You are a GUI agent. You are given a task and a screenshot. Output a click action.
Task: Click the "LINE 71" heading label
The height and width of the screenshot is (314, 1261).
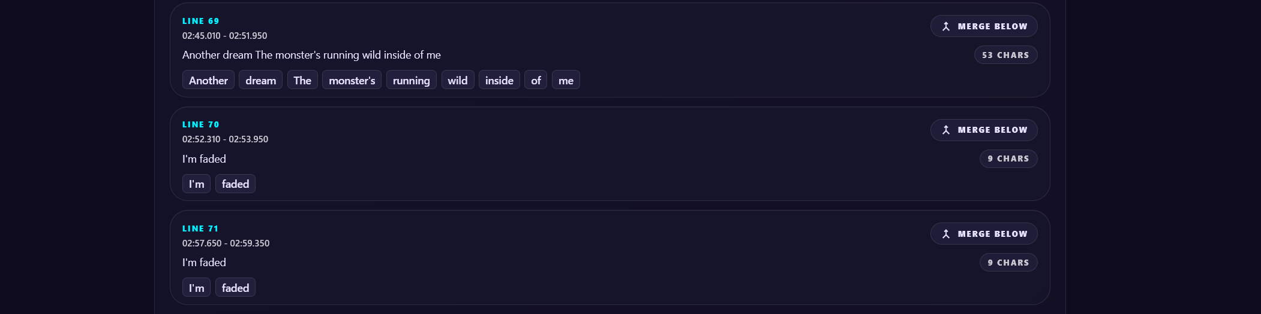pos(200,228)
